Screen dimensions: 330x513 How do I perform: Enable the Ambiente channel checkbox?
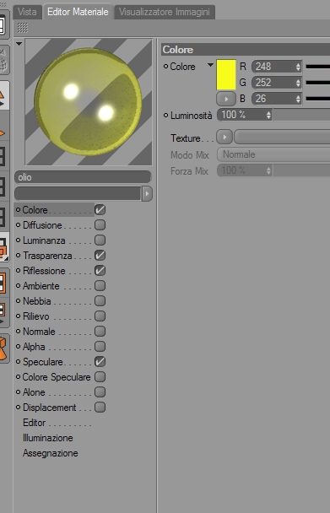point(100,286)
